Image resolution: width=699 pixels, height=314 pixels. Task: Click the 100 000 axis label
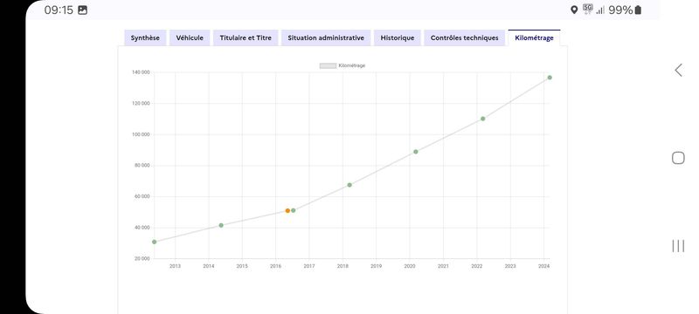[141, 134]
